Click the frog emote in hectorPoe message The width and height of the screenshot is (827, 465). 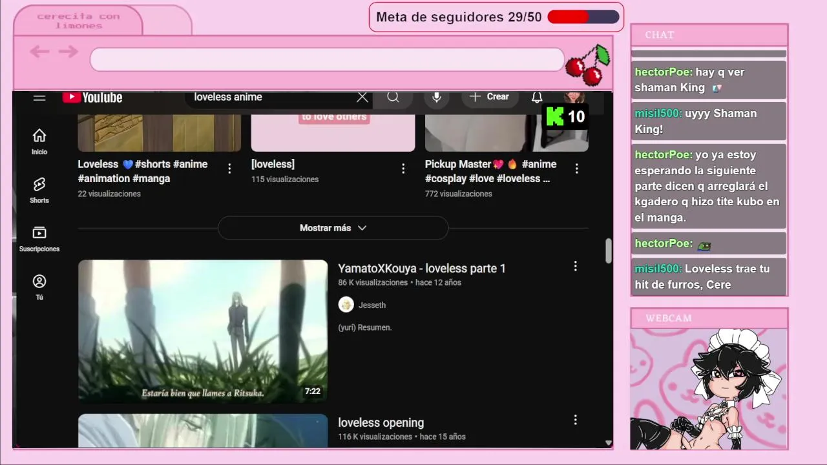tap(704, 245)
